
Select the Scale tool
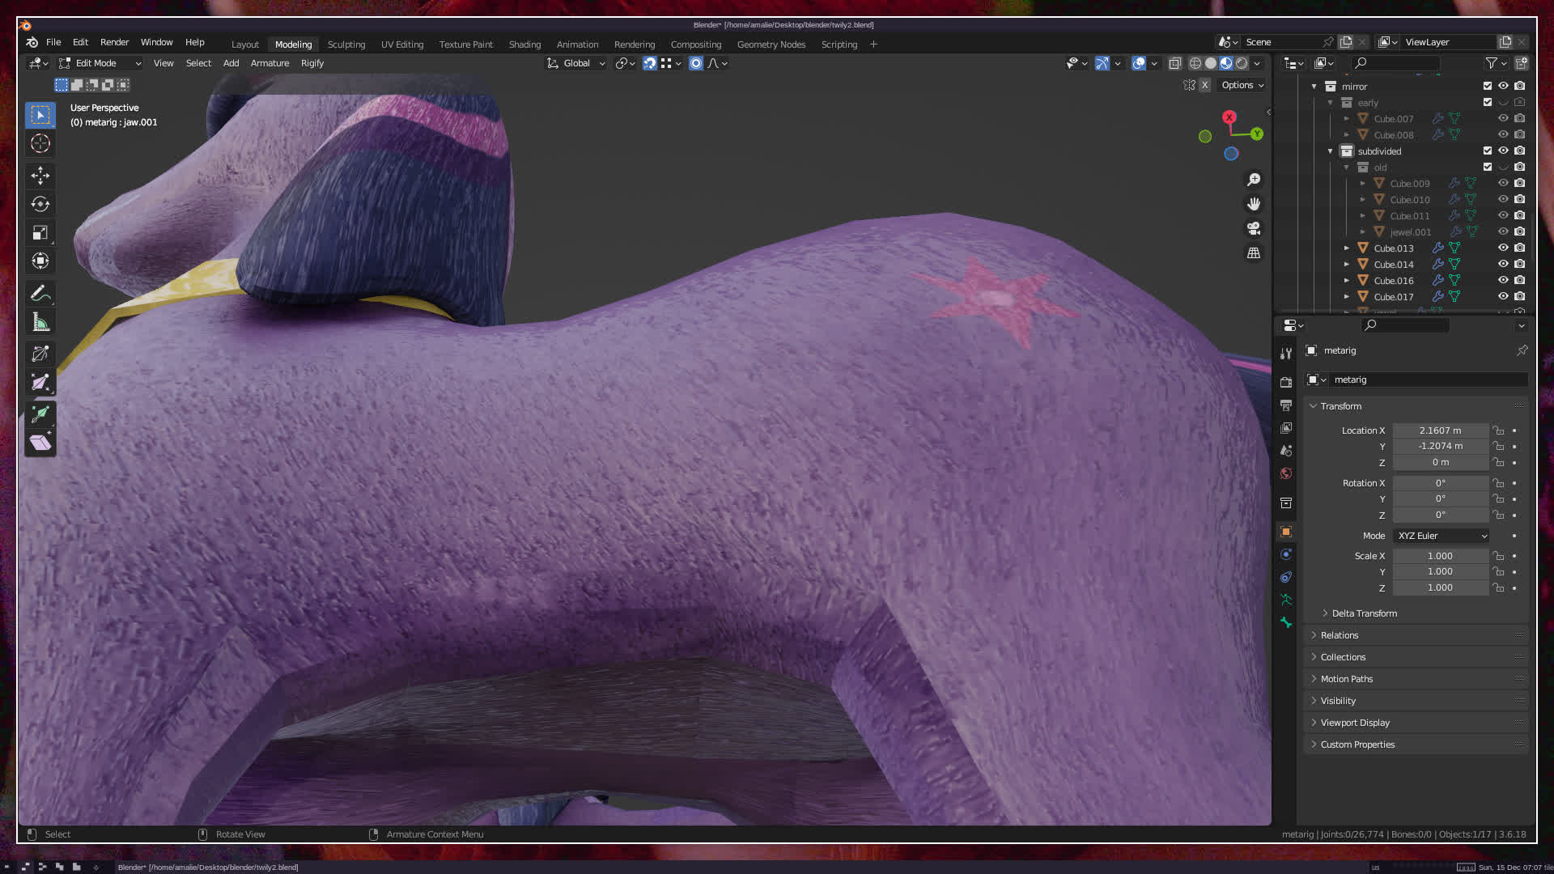pos(40,233)
